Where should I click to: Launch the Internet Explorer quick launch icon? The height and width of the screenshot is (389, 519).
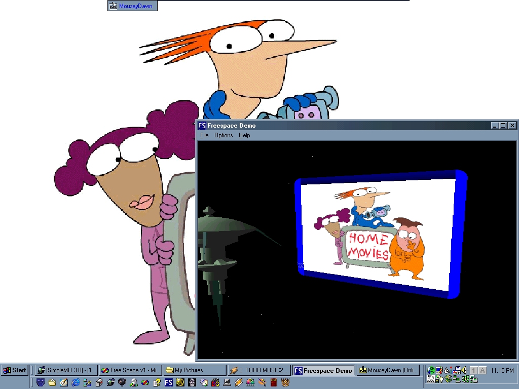76,382
